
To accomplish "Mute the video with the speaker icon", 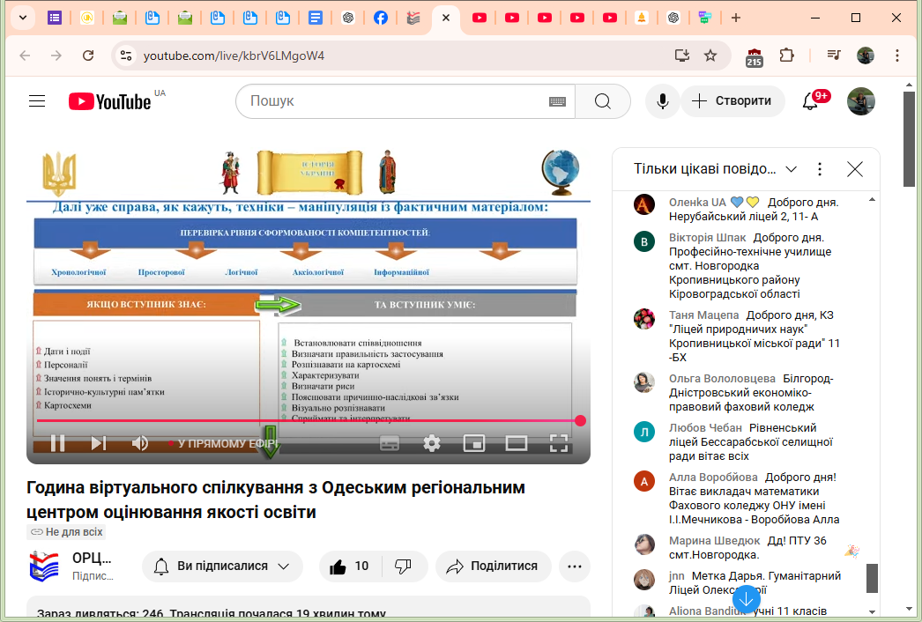I will (140, 443).
